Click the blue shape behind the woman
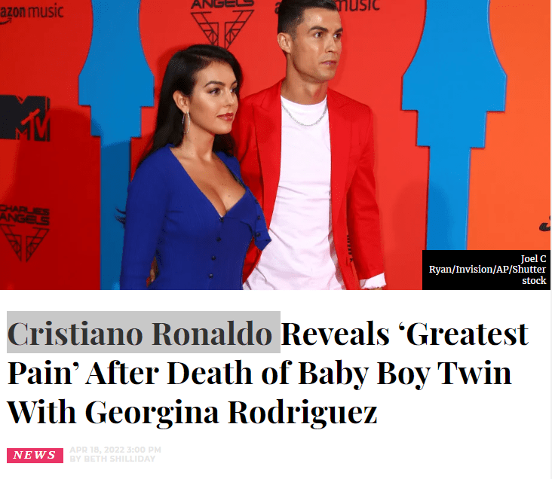Viewport: 552px width, 479px height. pos(116,141)
